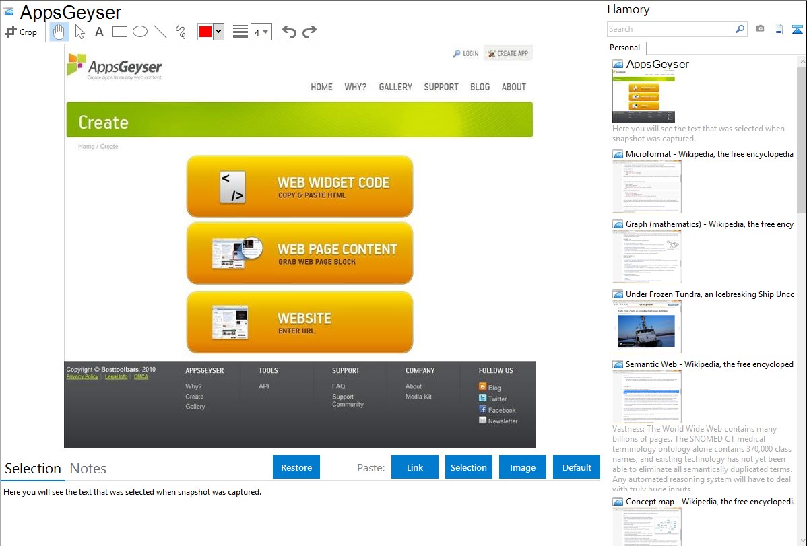Pick the freehand scribble tool
This screenshot has height=546, width=807.
click(181, 32)
